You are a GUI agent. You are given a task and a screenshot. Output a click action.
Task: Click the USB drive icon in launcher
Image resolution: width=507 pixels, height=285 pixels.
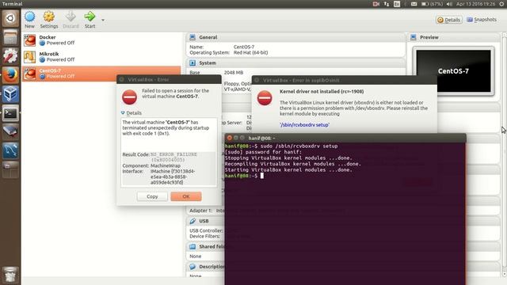pos(10,131)
